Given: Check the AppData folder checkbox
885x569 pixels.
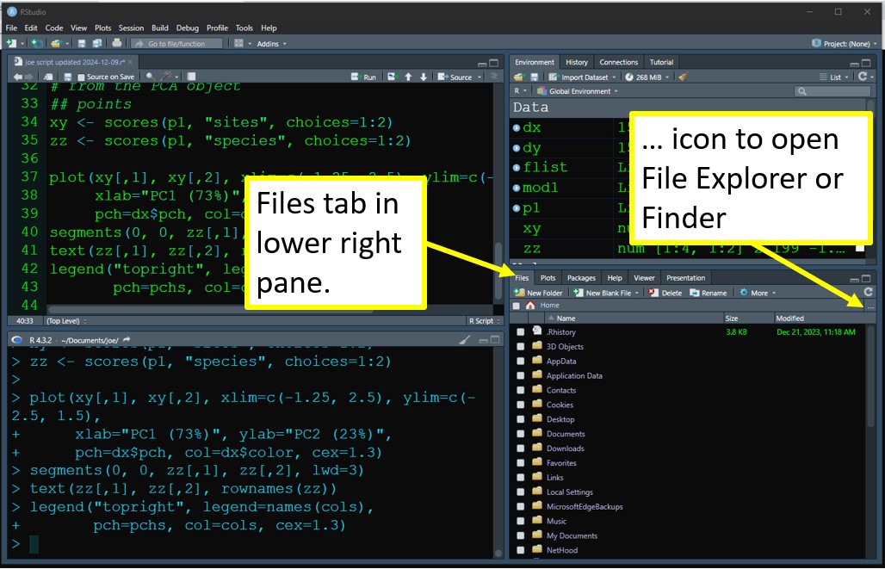Looking at the screenshot, I should click(520, 362).
